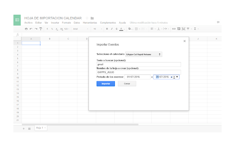Open the Insertar menu
Viewport: 235px width, 147px height.
(55, 23)
